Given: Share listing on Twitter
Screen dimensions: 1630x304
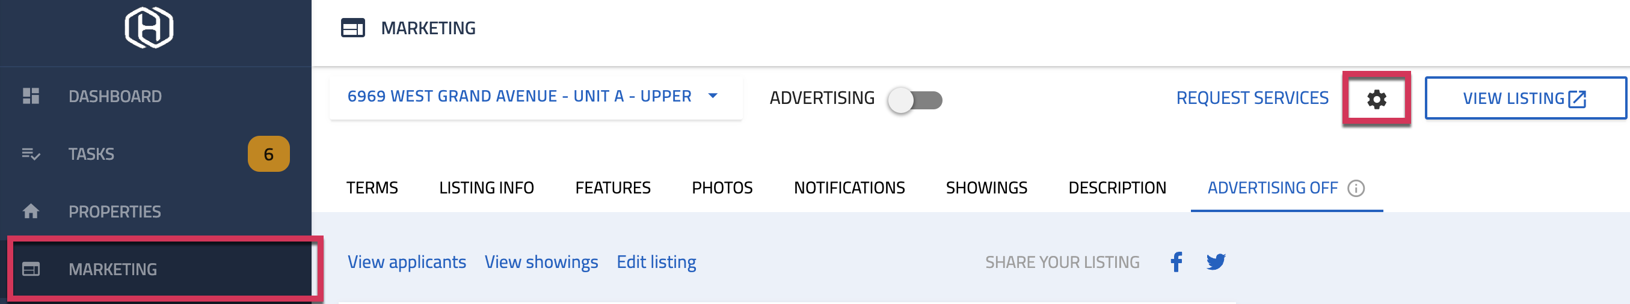Looking at the screenshot, I should tap(1216, 262).
